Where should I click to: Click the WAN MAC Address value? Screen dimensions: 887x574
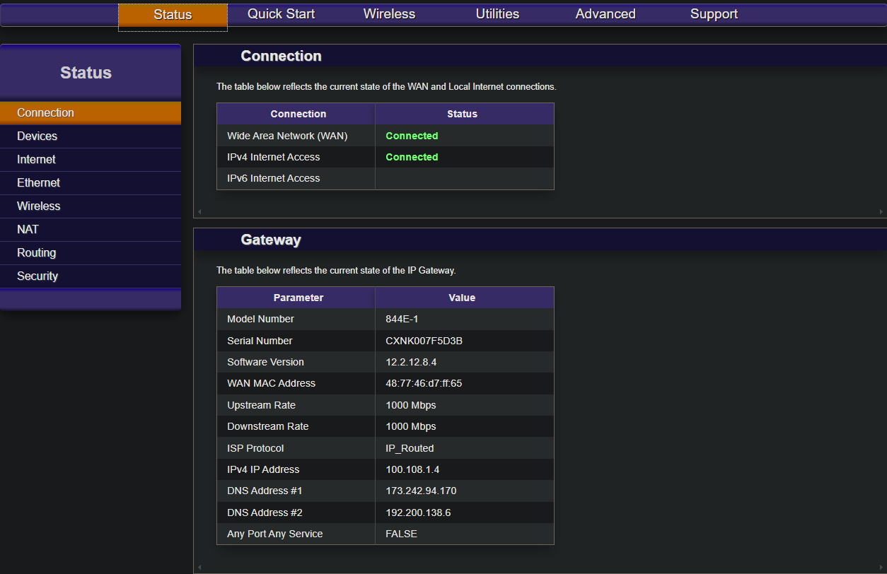coord(424,384)
